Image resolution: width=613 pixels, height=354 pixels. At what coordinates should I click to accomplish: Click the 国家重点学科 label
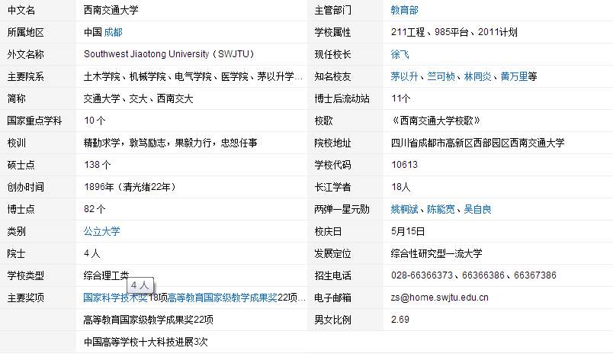(x=34, y=121)
